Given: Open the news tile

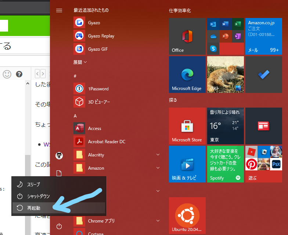Looking at the screenshot, I should pos(264,126).
